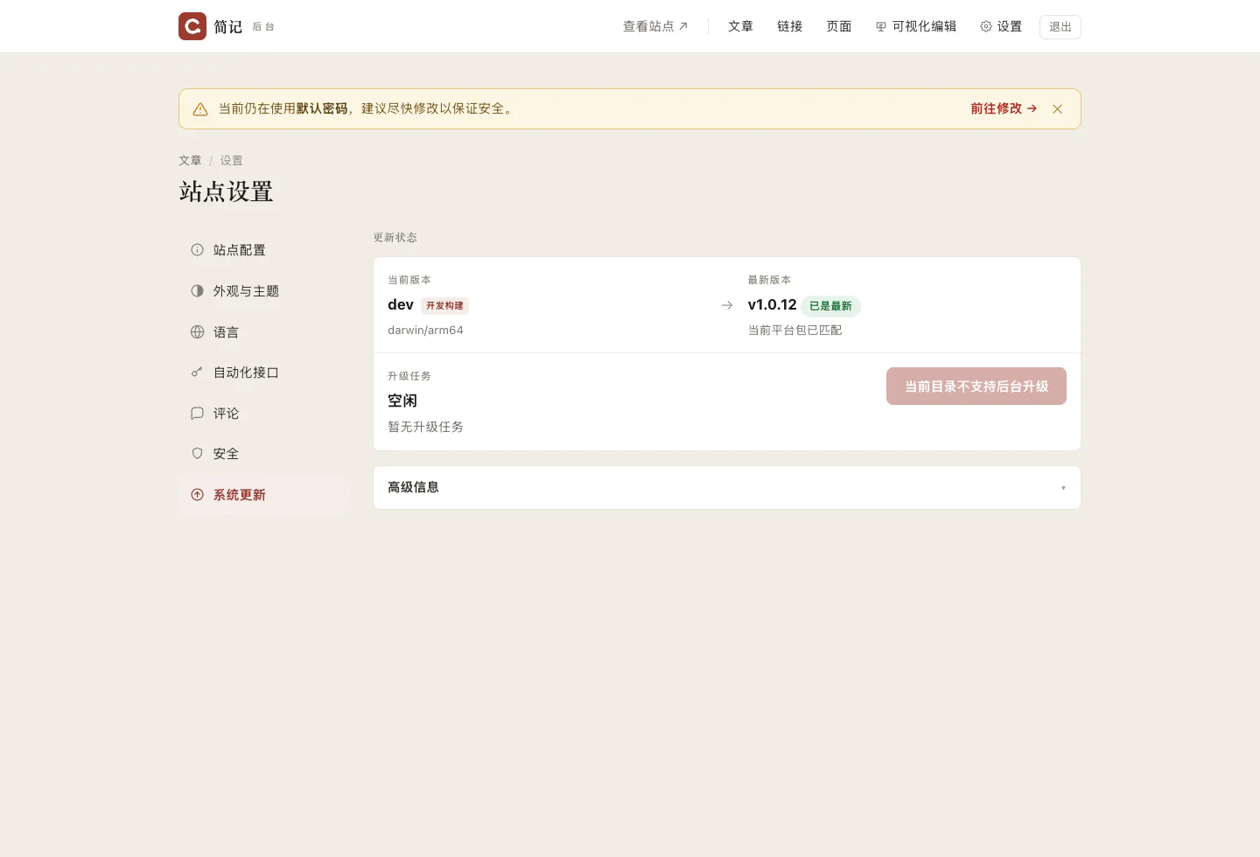
Task: Click the 暂无升级任务 text
Action: click(425, 427)
